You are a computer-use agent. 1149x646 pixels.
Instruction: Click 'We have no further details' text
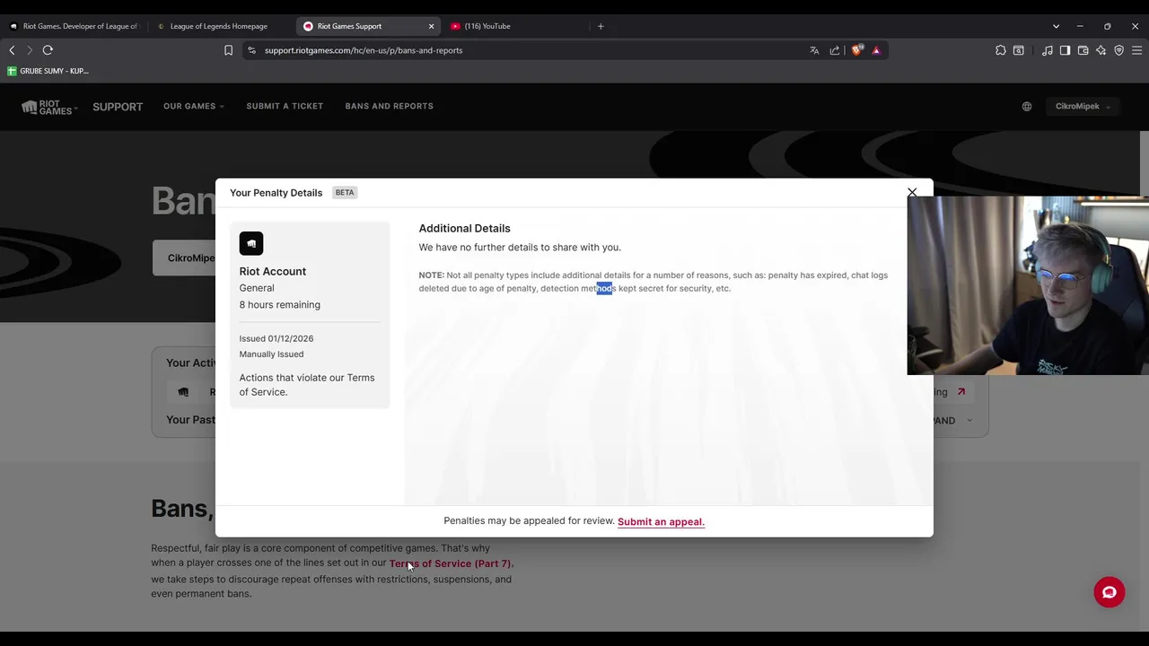[520, 248]
